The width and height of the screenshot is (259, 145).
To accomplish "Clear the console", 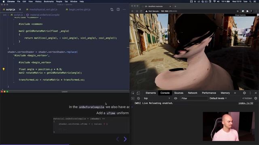I will 138,98.
